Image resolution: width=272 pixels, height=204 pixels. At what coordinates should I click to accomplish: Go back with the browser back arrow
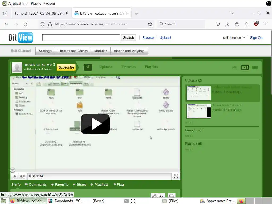6,24
